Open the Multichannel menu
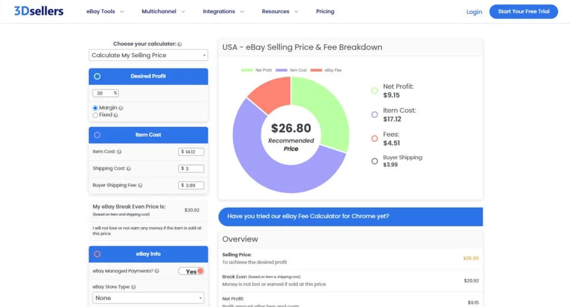 [159, 11]
